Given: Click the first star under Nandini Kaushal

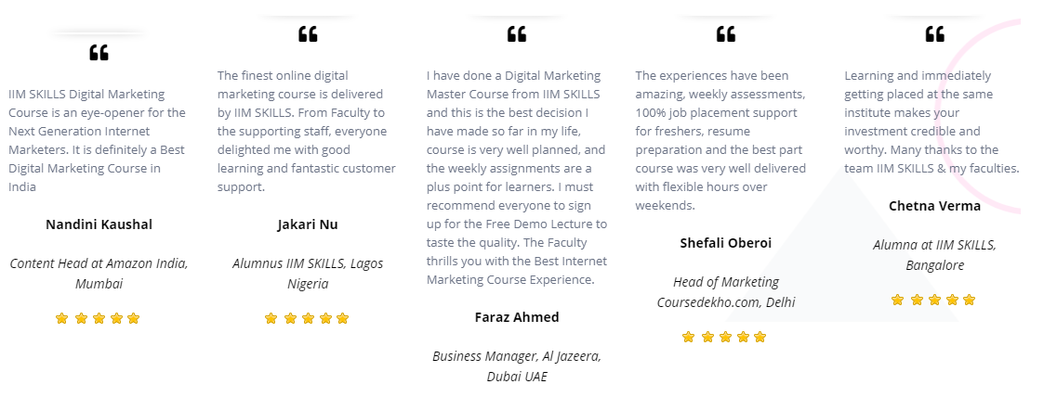Looking at the screenshot, I should point(62,318).
